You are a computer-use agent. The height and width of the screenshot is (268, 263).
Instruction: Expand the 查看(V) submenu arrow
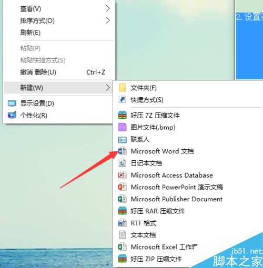point(108,8)
